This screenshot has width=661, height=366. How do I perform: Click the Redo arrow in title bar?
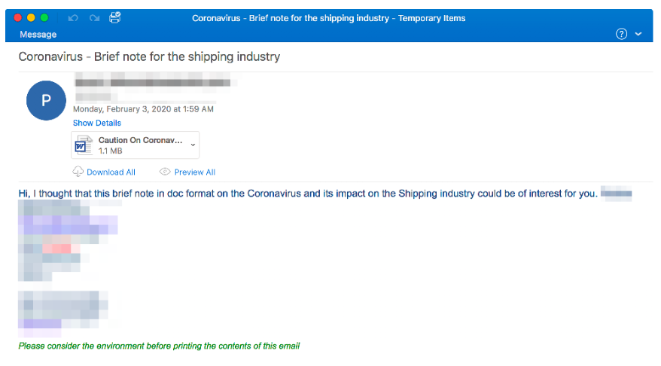[x=94, y=17]
